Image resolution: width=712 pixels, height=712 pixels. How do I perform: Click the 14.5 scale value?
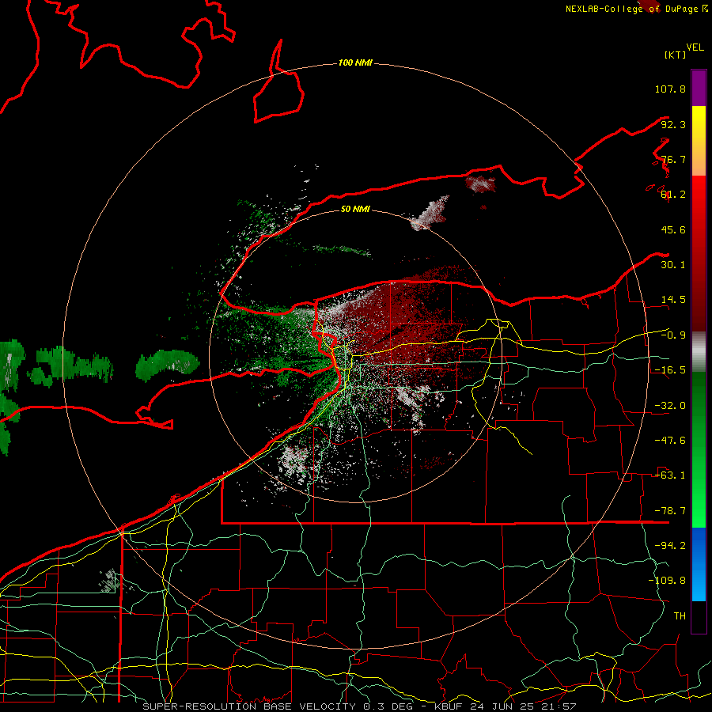click(x=673, y=300)
